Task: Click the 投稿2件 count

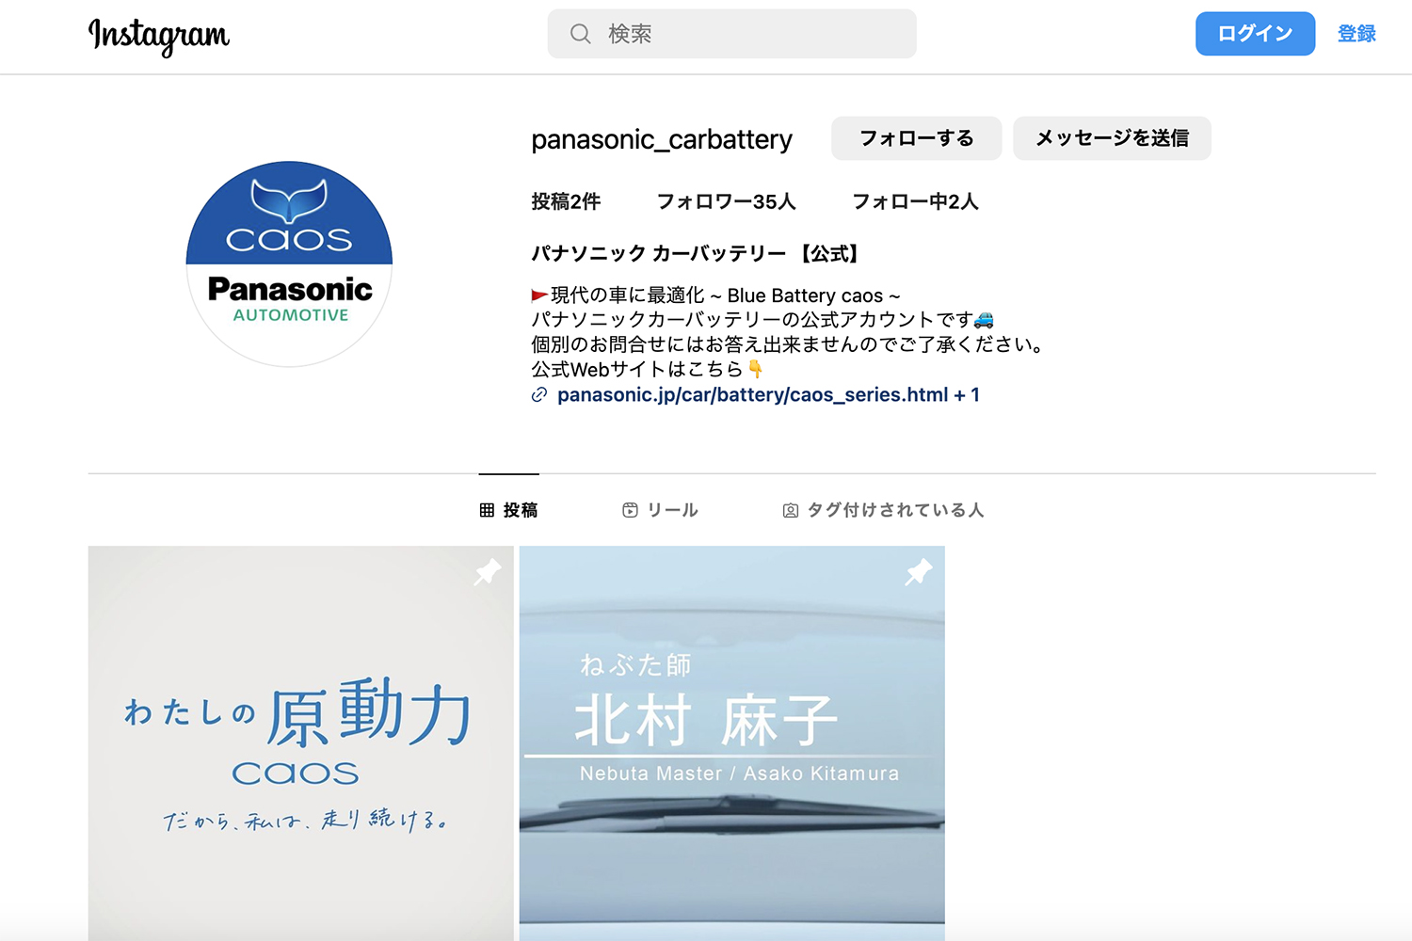Action: (x=566, y=201)
